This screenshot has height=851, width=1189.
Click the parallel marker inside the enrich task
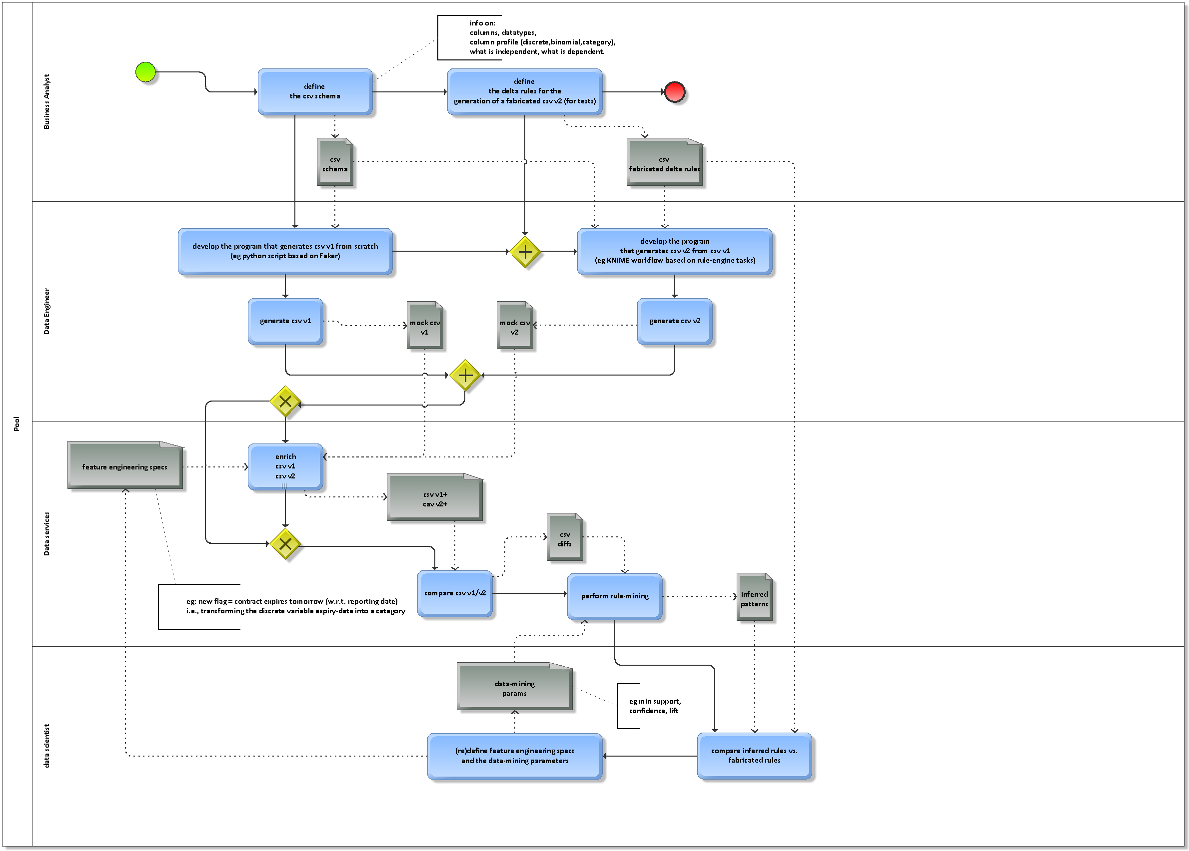285,486
